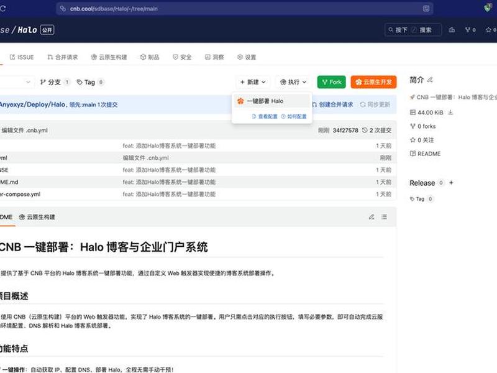Click the green Fork button
The width and height of the screenshot is (497, 373).
(332, 82)
